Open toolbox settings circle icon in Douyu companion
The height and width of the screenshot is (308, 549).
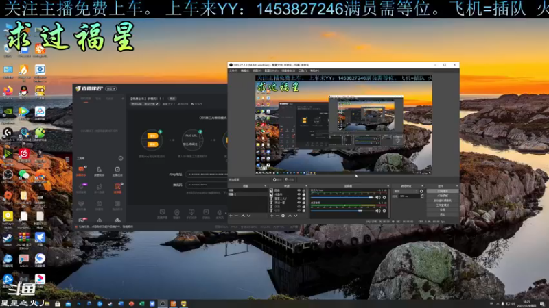(121, 158)
